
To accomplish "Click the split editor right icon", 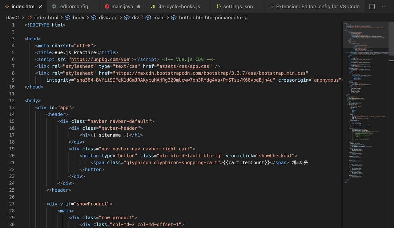I will pyautogui.click(x=372, y=6).
